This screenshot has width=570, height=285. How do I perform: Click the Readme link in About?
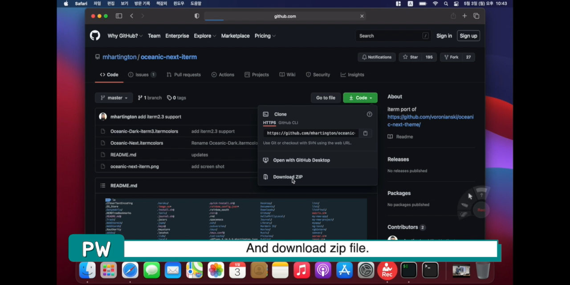tap(400, 137)
